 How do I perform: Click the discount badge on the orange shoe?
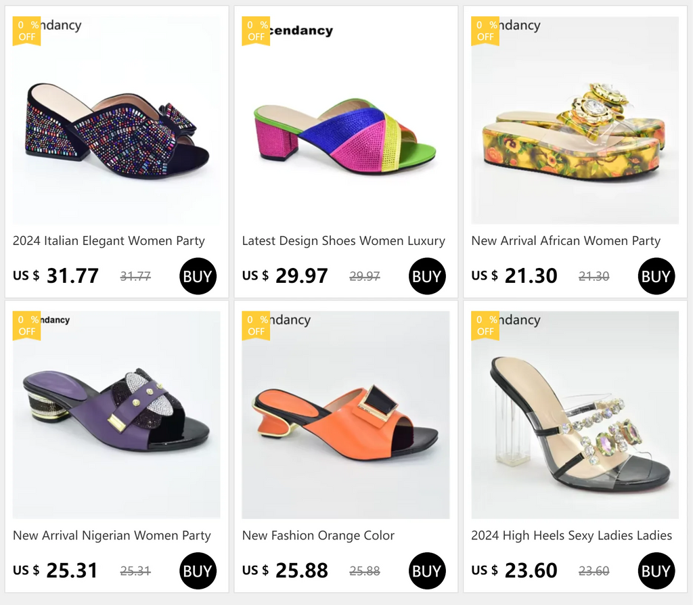point(256,325)
